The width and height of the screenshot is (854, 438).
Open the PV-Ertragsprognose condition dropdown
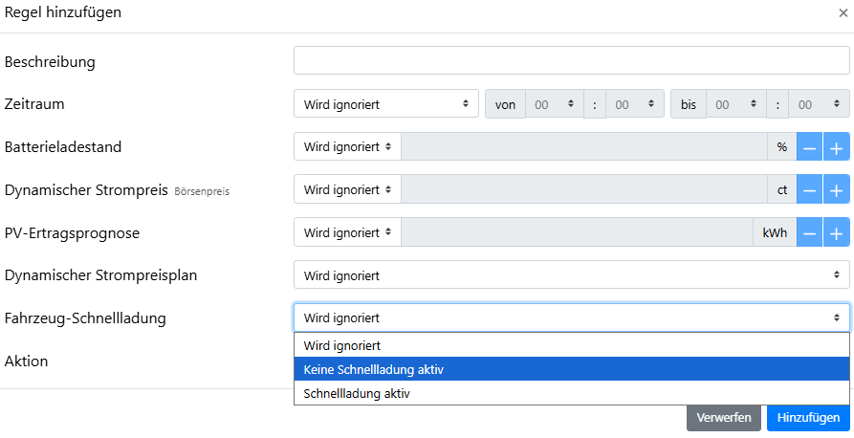click(347, 232)
